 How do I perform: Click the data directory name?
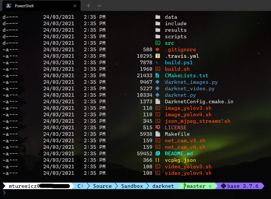pyautogui.click(x=171, y=17)
